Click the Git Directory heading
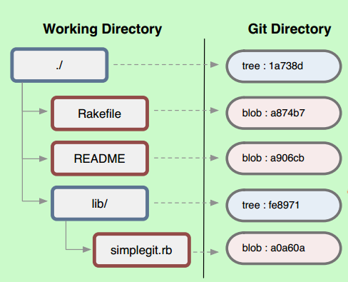The width and height of the screenshot is (348, 282). coord(290,29)
